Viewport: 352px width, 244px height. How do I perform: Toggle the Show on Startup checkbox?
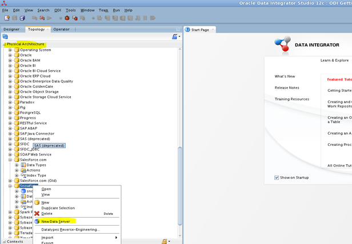[x=277, y=178]
